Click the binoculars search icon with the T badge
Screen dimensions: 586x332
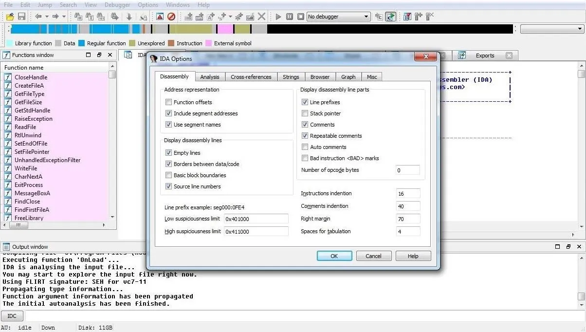(x=90, y=17)
